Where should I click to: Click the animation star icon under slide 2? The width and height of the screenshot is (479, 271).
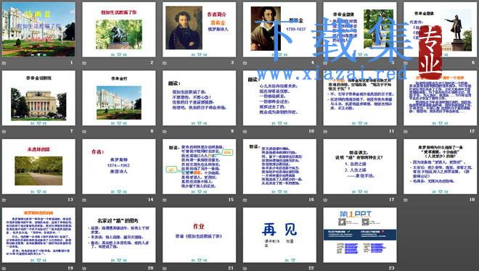(x=84, y=63)
